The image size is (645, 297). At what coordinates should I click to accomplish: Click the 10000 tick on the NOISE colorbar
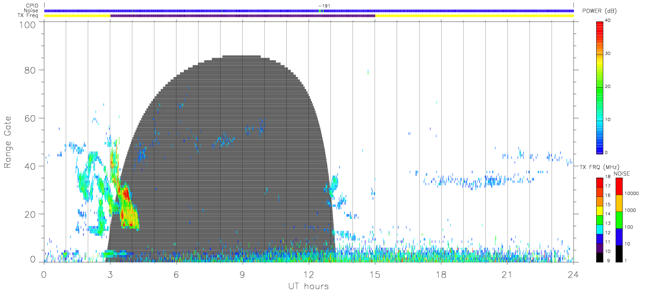pyautogui.click(x=632, y=193)
